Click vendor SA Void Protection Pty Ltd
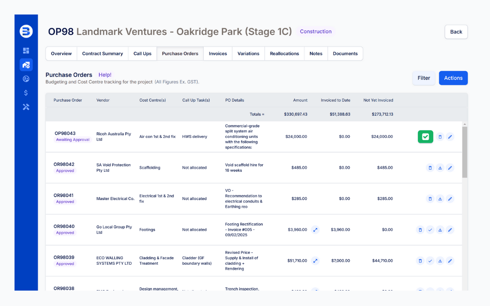490x306 pixels. tap(113, 168)
